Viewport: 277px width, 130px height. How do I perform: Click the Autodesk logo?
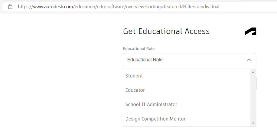250,32
